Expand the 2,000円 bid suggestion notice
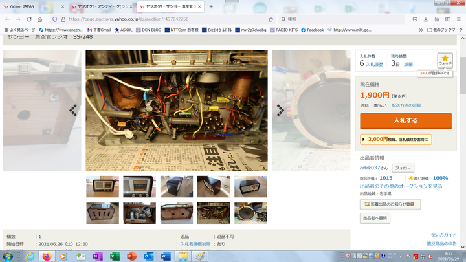The width and height of the screenshot is (466, 262). (395, 139)
